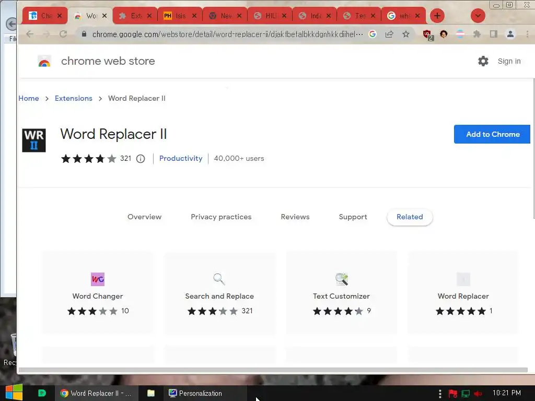
Task: Reload the current page
Action: point(63,34)
